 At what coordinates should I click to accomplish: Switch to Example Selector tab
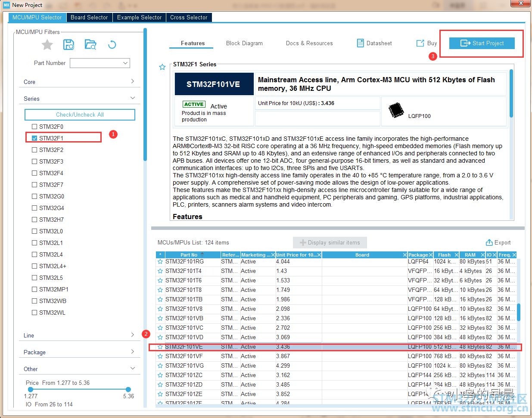click(x=139, y=17)
